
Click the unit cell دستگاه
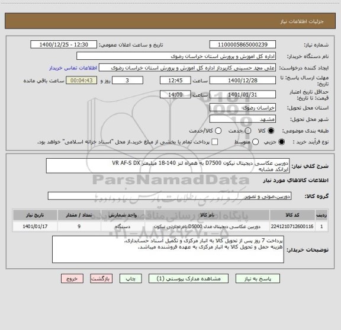pyautogui.click(x=123, y=226)
